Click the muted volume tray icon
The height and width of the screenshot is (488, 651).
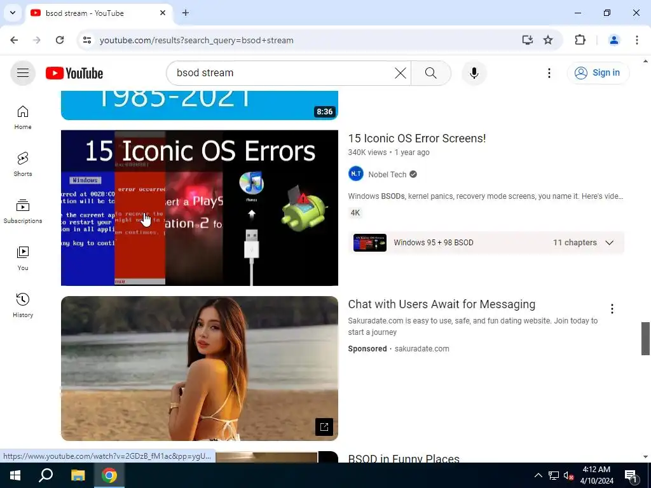[569, 475]
